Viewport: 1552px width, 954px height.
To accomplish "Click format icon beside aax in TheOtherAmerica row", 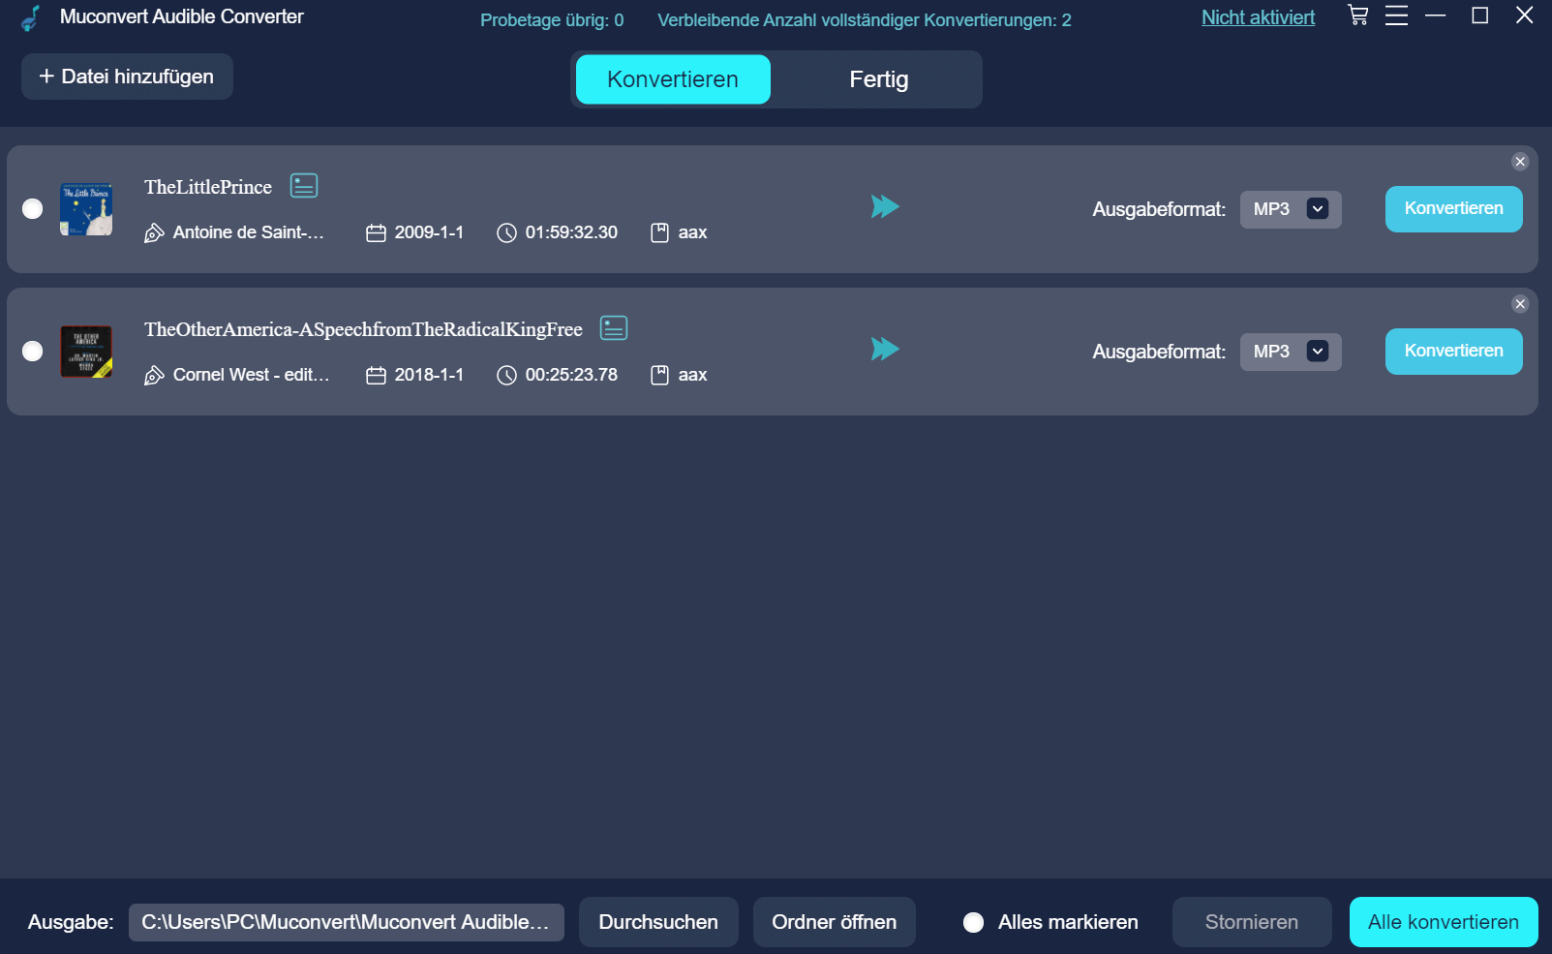I will coord(659,375).
